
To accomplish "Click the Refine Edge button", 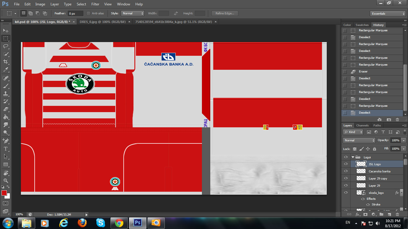I will tap(225, 13).
